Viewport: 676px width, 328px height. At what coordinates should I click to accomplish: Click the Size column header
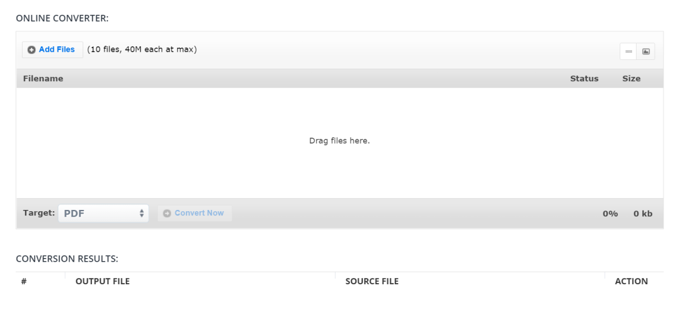pos(631,79)
